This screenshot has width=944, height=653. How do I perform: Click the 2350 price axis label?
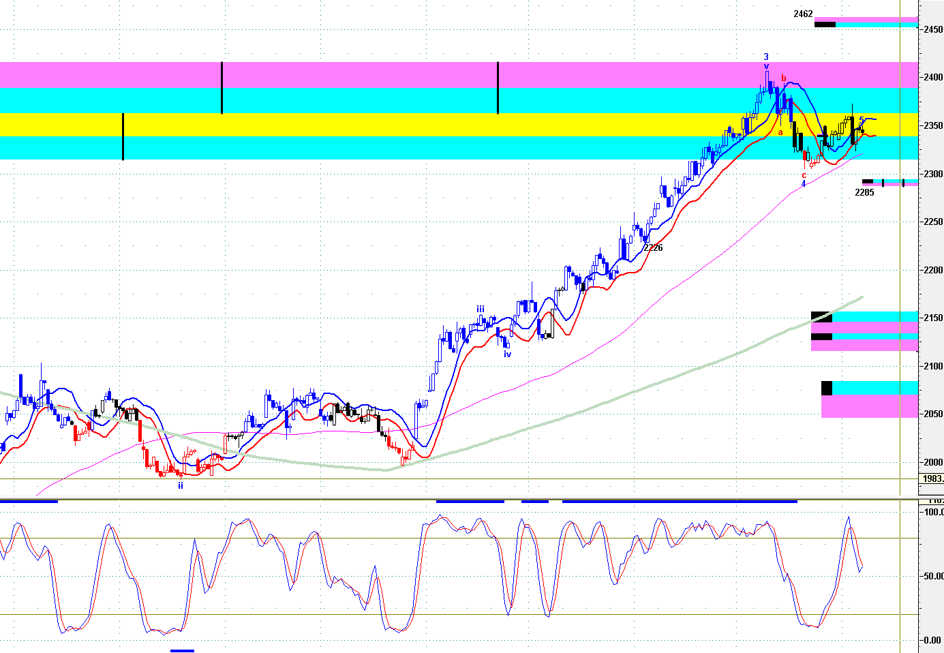pos(933,125)
